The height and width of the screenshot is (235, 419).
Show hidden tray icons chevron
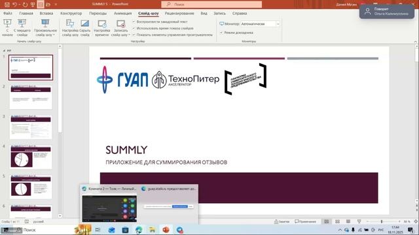coord(340,230)
